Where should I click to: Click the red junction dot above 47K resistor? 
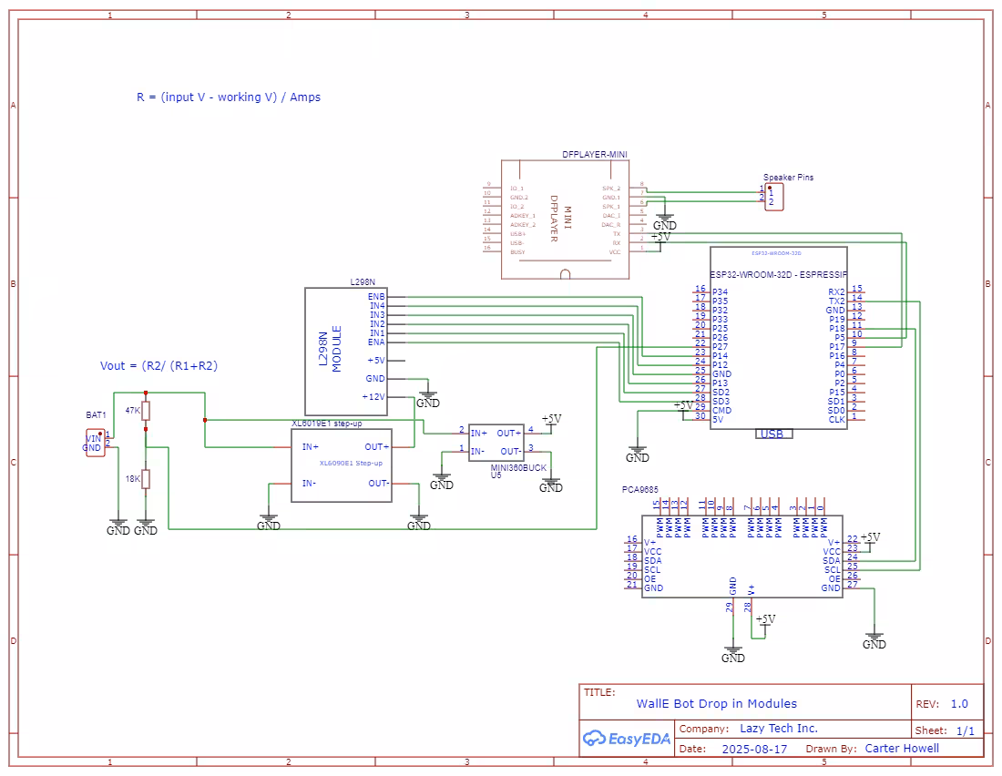pyautogui.click(x=146, y=393)
